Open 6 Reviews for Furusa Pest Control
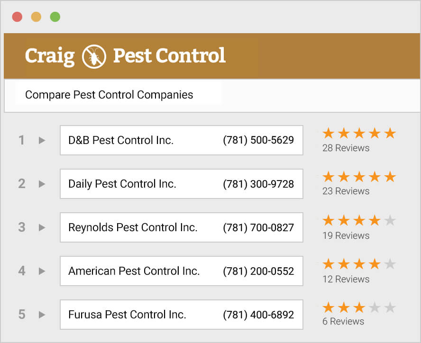The image size is (421, 343). pos(343,321)
